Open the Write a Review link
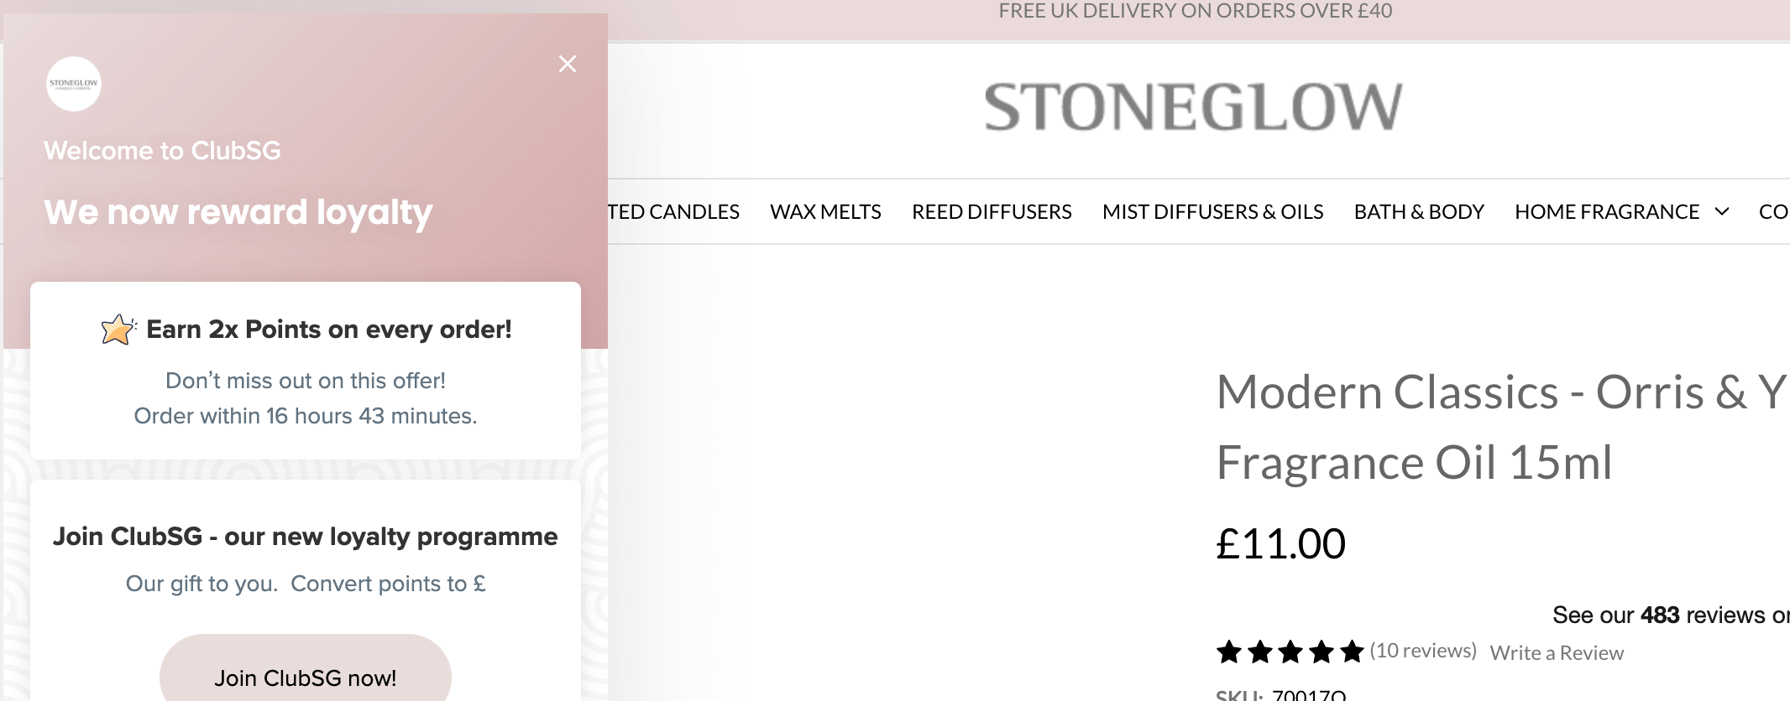This screenshot has height=701, width=1790. (x=1557, y=652)
